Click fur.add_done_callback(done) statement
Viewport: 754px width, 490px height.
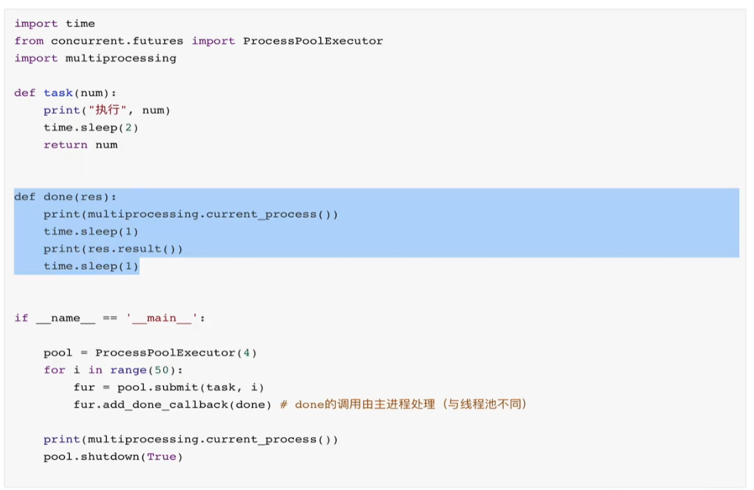tap(172, 404)
